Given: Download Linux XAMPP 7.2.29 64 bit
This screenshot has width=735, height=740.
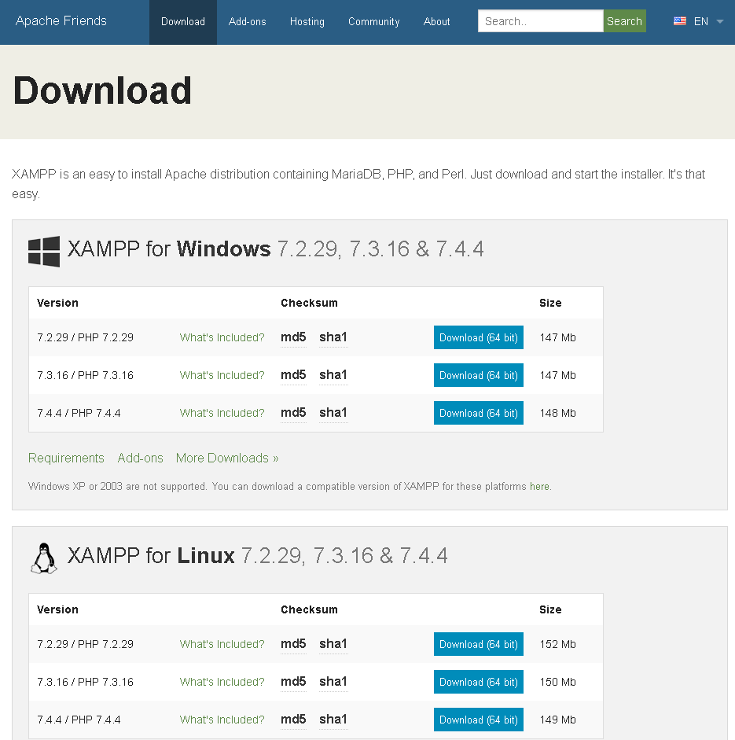Looking at the screenshot, I should pyautogui.click(x=479, y=644).
